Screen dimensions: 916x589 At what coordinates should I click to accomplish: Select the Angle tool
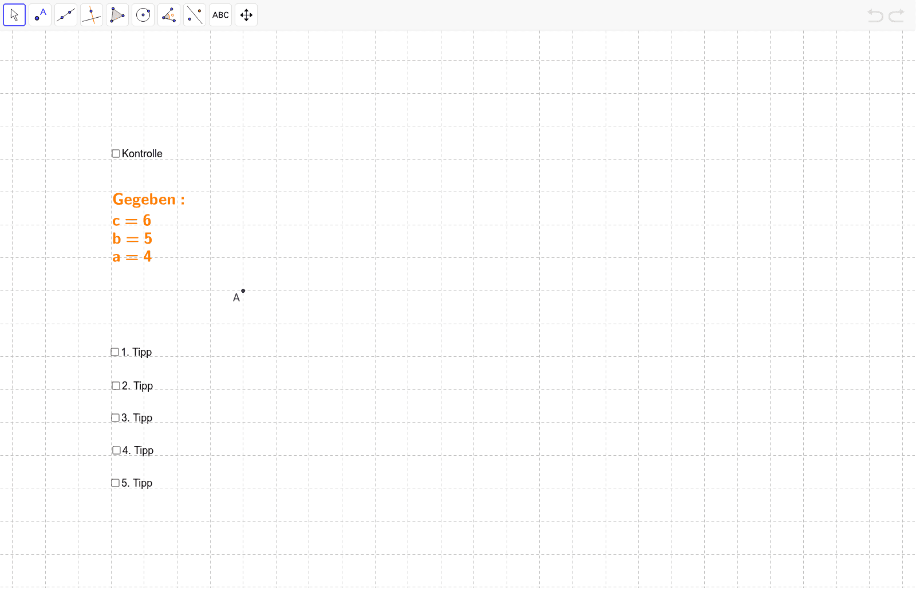click(x=169, y=15)
